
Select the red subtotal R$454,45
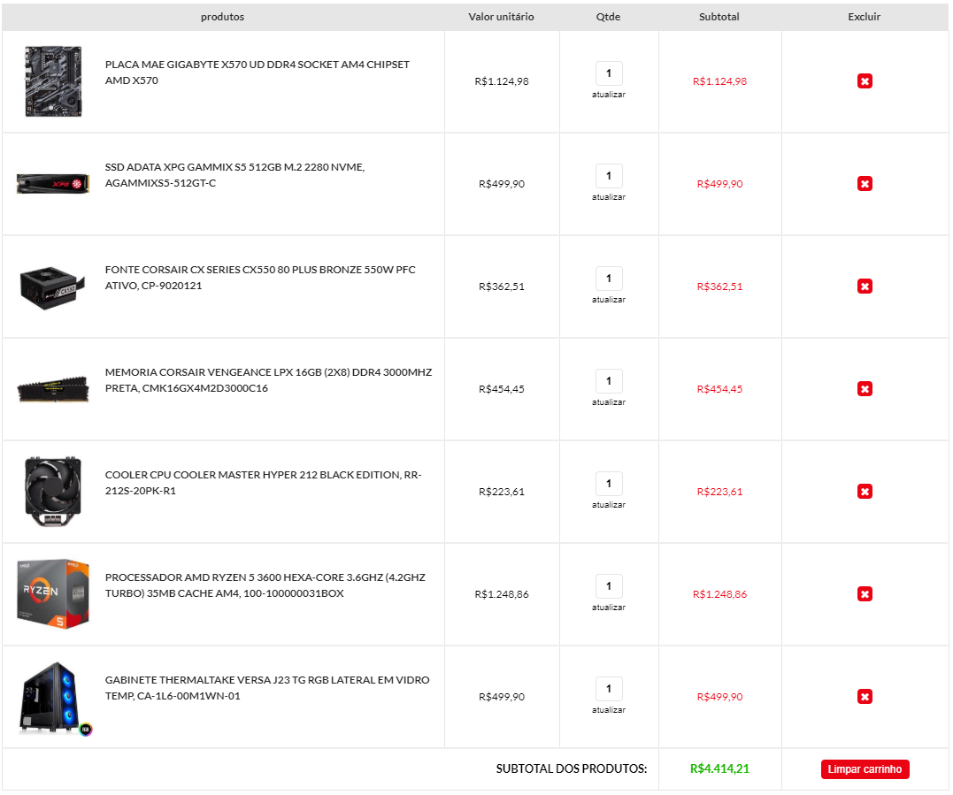[719, 389]
